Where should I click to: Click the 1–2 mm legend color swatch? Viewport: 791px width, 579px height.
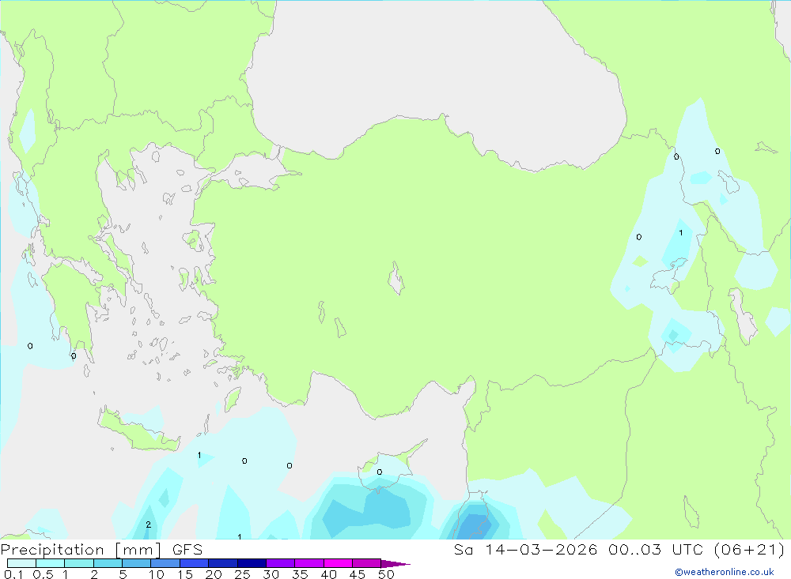tap(79, 563)
